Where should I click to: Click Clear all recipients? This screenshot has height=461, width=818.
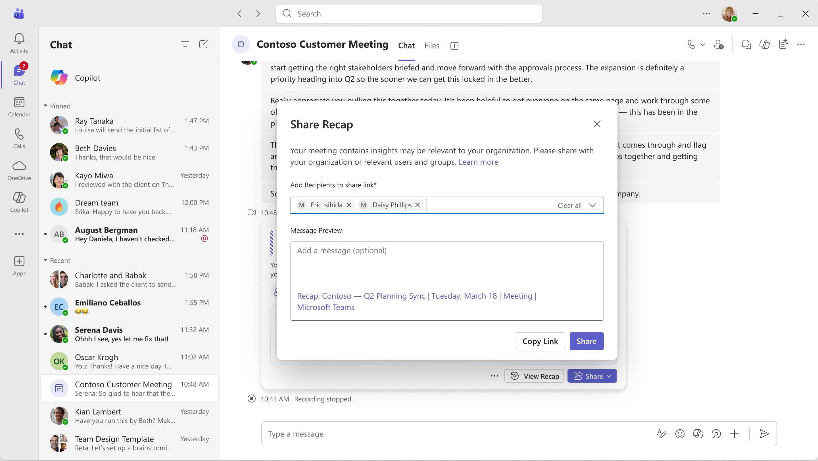click(x=570, y=205)
